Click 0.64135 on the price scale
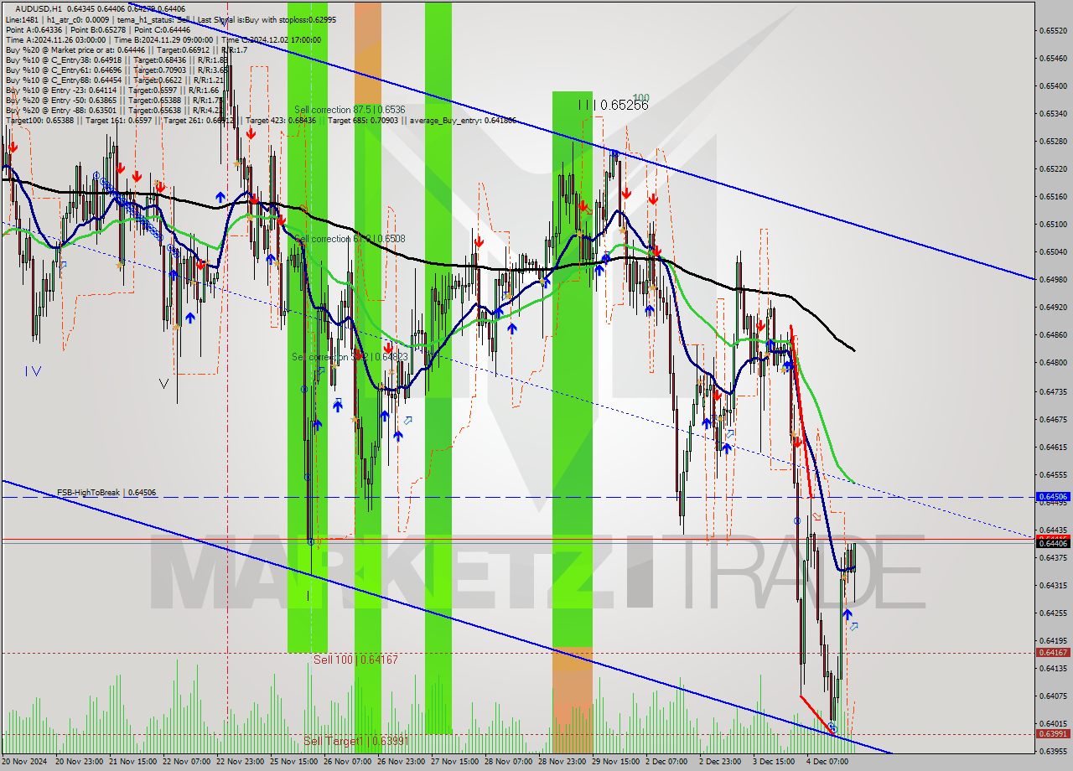The height and width of the screenshot is (771, 1073). pos(1053,668)
